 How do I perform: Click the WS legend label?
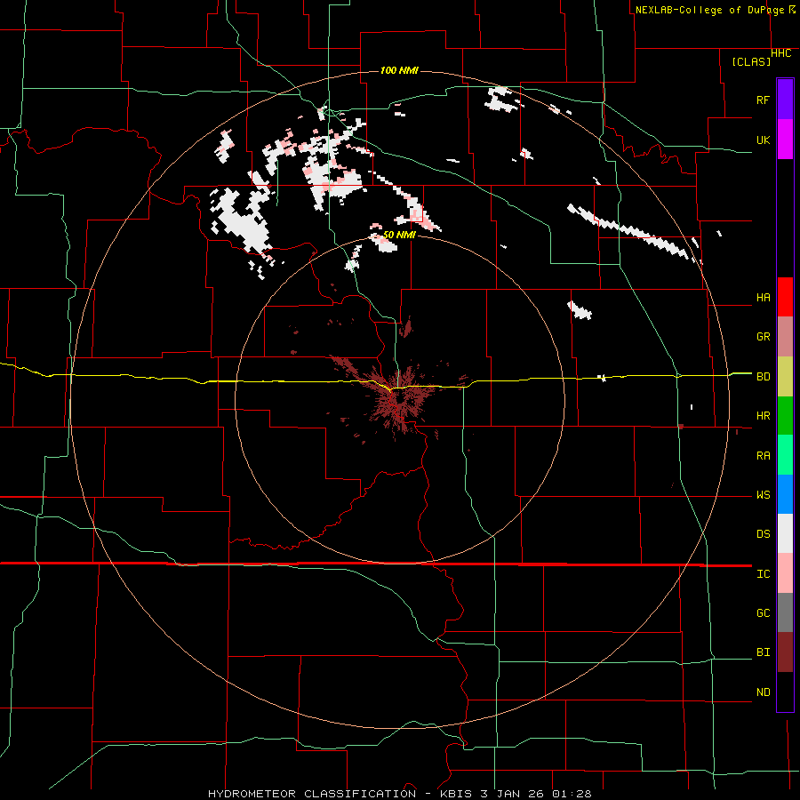[x=763, y=495]
